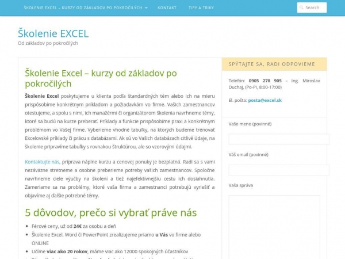Focus the Search input field
The width and height of the screenshot is (345, 259).
click(312, 7)
